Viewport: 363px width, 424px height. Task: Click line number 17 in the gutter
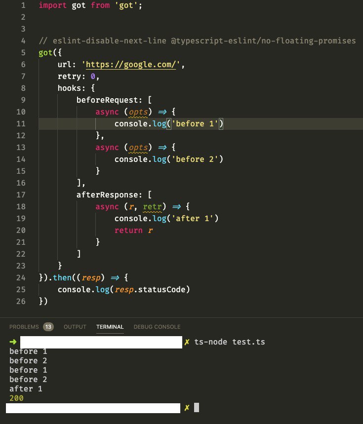pos(21,194)
